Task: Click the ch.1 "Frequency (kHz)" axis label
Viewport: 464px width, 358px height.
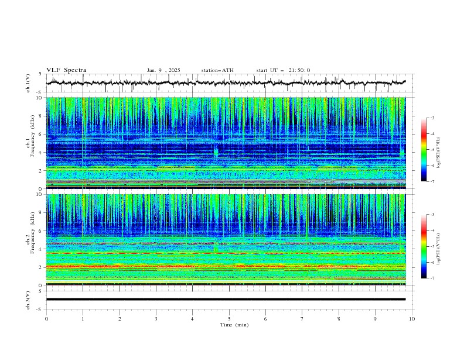Action: pos(33,136)
